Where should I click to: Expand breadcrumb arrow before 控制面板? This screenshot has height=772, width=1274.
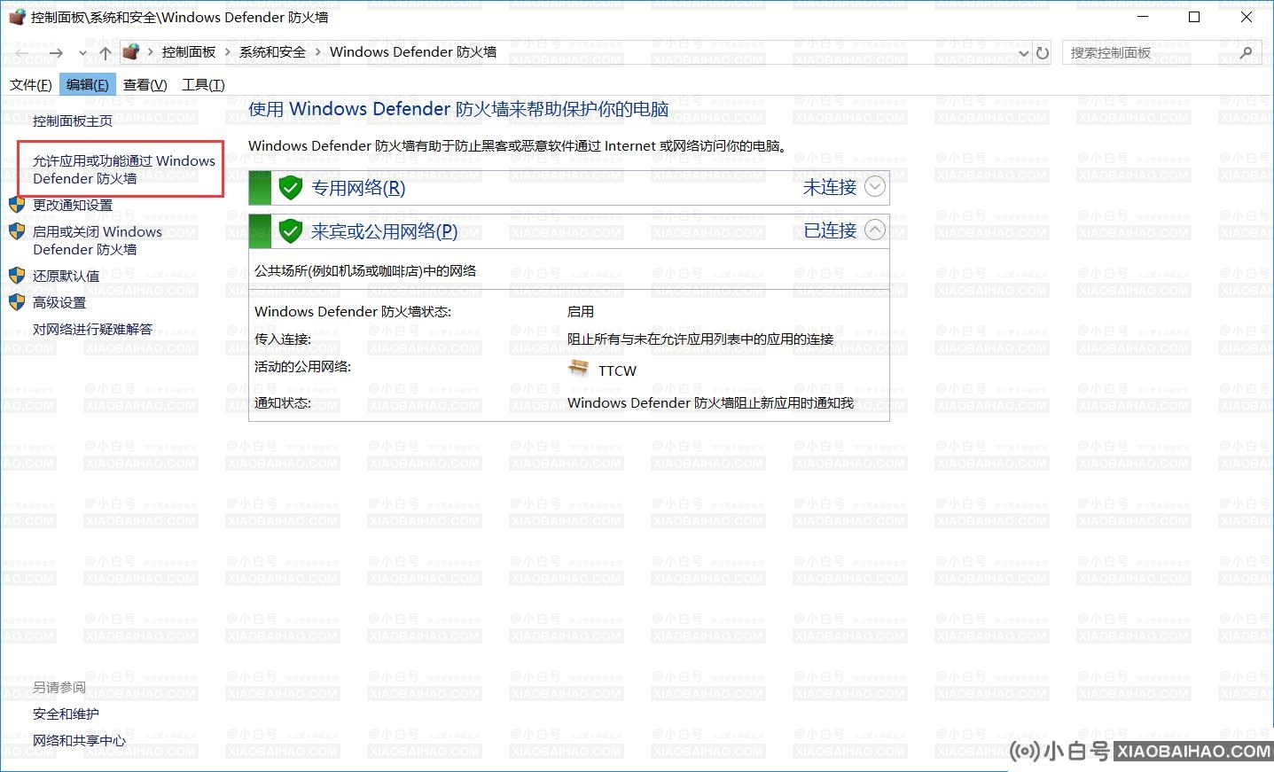(x=151, y=52)
